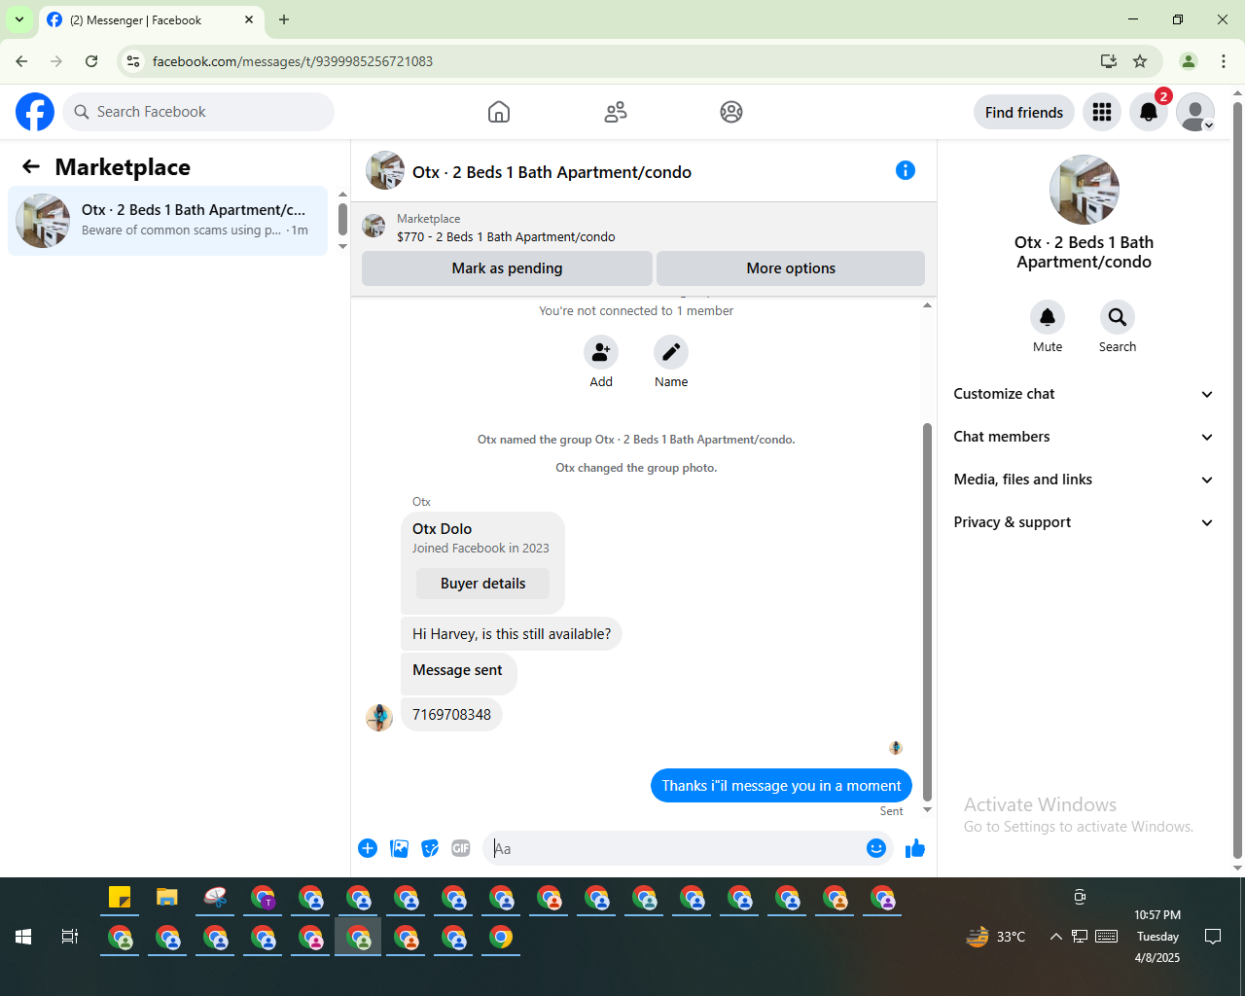The width and height of the screenshot is (1245, 996).
Task: Click More options button
Action: pyautogui.click(x=791, y=268)
